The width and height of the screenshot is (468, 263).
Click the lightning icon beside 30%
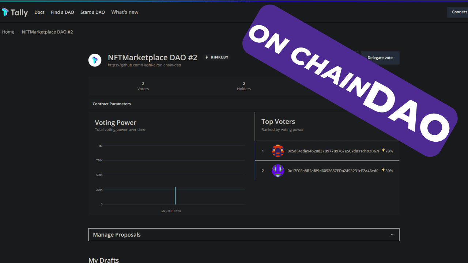point(383,170)
